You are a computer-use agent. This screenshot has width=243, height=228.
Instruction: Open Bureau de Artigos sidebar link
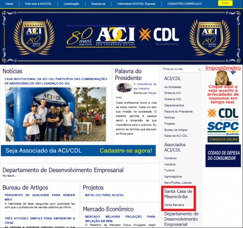coord(176,130)
